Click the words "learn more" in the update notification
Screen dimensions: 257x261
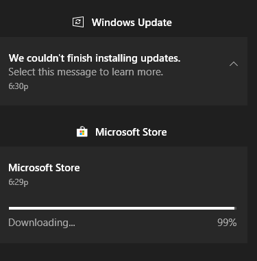[137, 72]
